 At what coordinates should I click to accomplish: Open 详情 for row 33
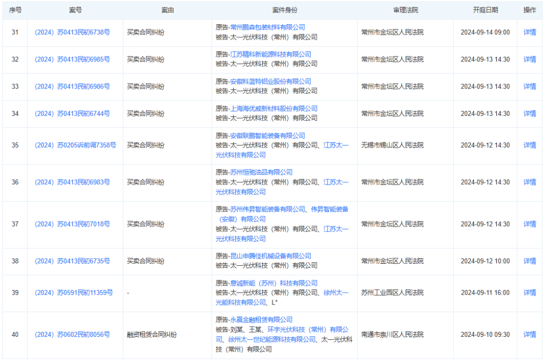click(529, 87)
